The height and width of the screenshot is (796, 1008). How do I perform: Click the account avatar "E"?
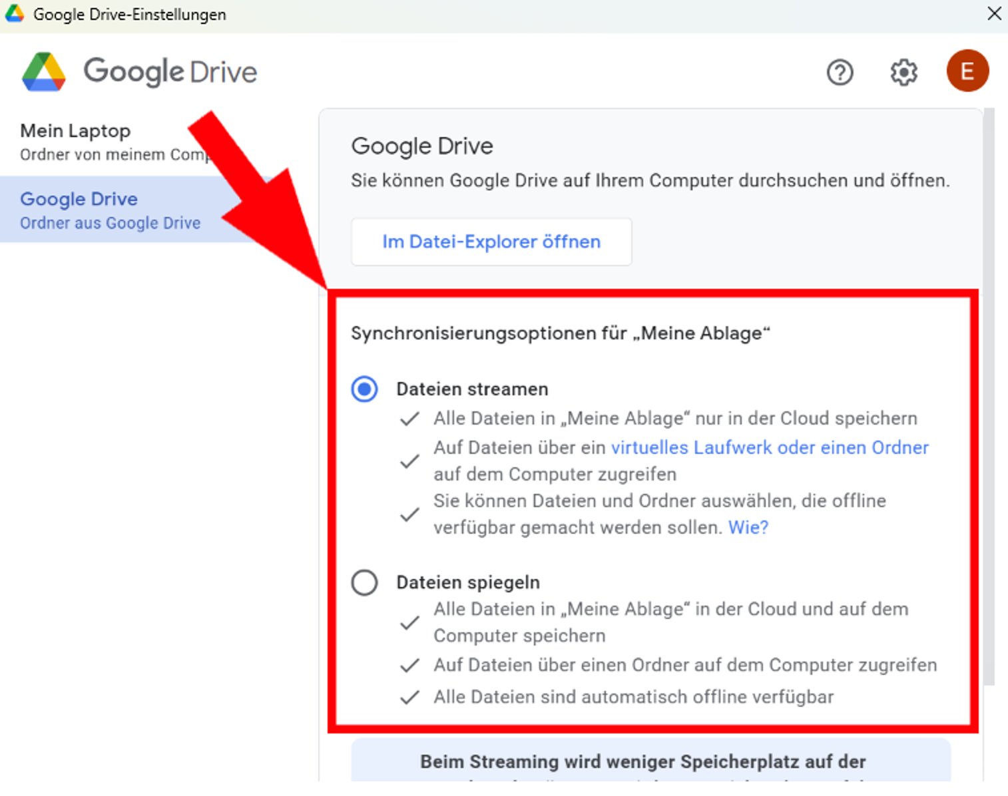tap(967, 71)
